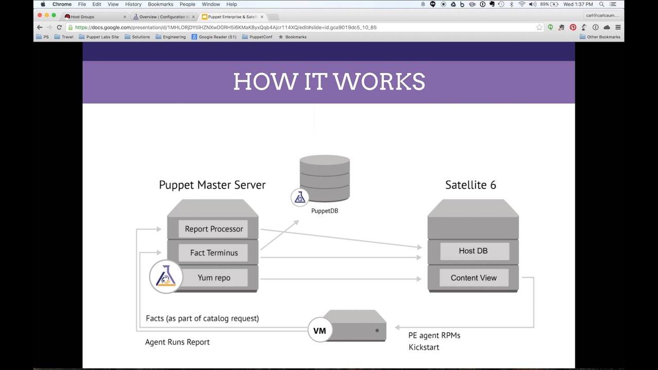Screen dimensions: 658x370
Task: Click the Wi-Fi status icon
Action: [x=522, y=4]
